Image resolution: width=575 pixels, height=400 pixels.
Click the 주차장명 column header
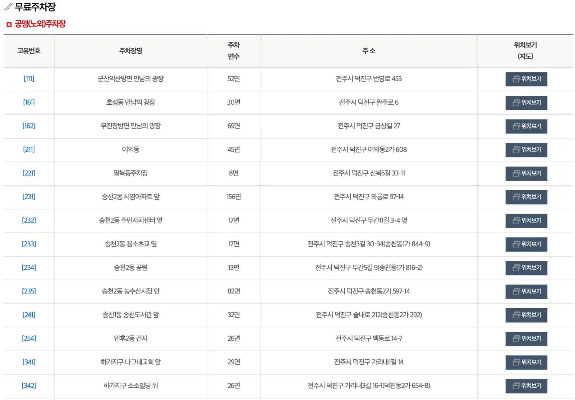tap(130, 51)
